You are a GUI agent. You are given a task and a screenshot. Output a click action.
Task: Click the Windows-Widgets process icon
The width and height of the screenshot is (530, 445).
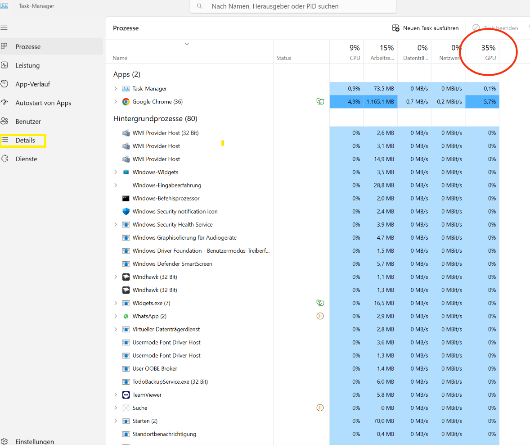(x=126, y=172)
